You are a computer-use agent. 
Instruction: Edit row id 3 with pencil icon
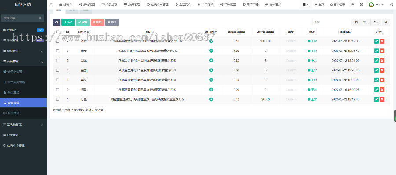pos(376,80)
